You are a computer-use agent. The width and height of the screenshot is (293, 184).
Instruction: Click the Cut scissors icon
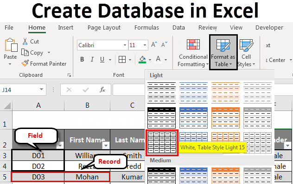point(25,41)
